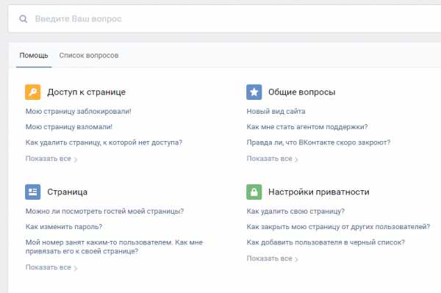
Task: Open 'Можно ли посмотреть гостей моей страницы?'
Action: (104, 211)
